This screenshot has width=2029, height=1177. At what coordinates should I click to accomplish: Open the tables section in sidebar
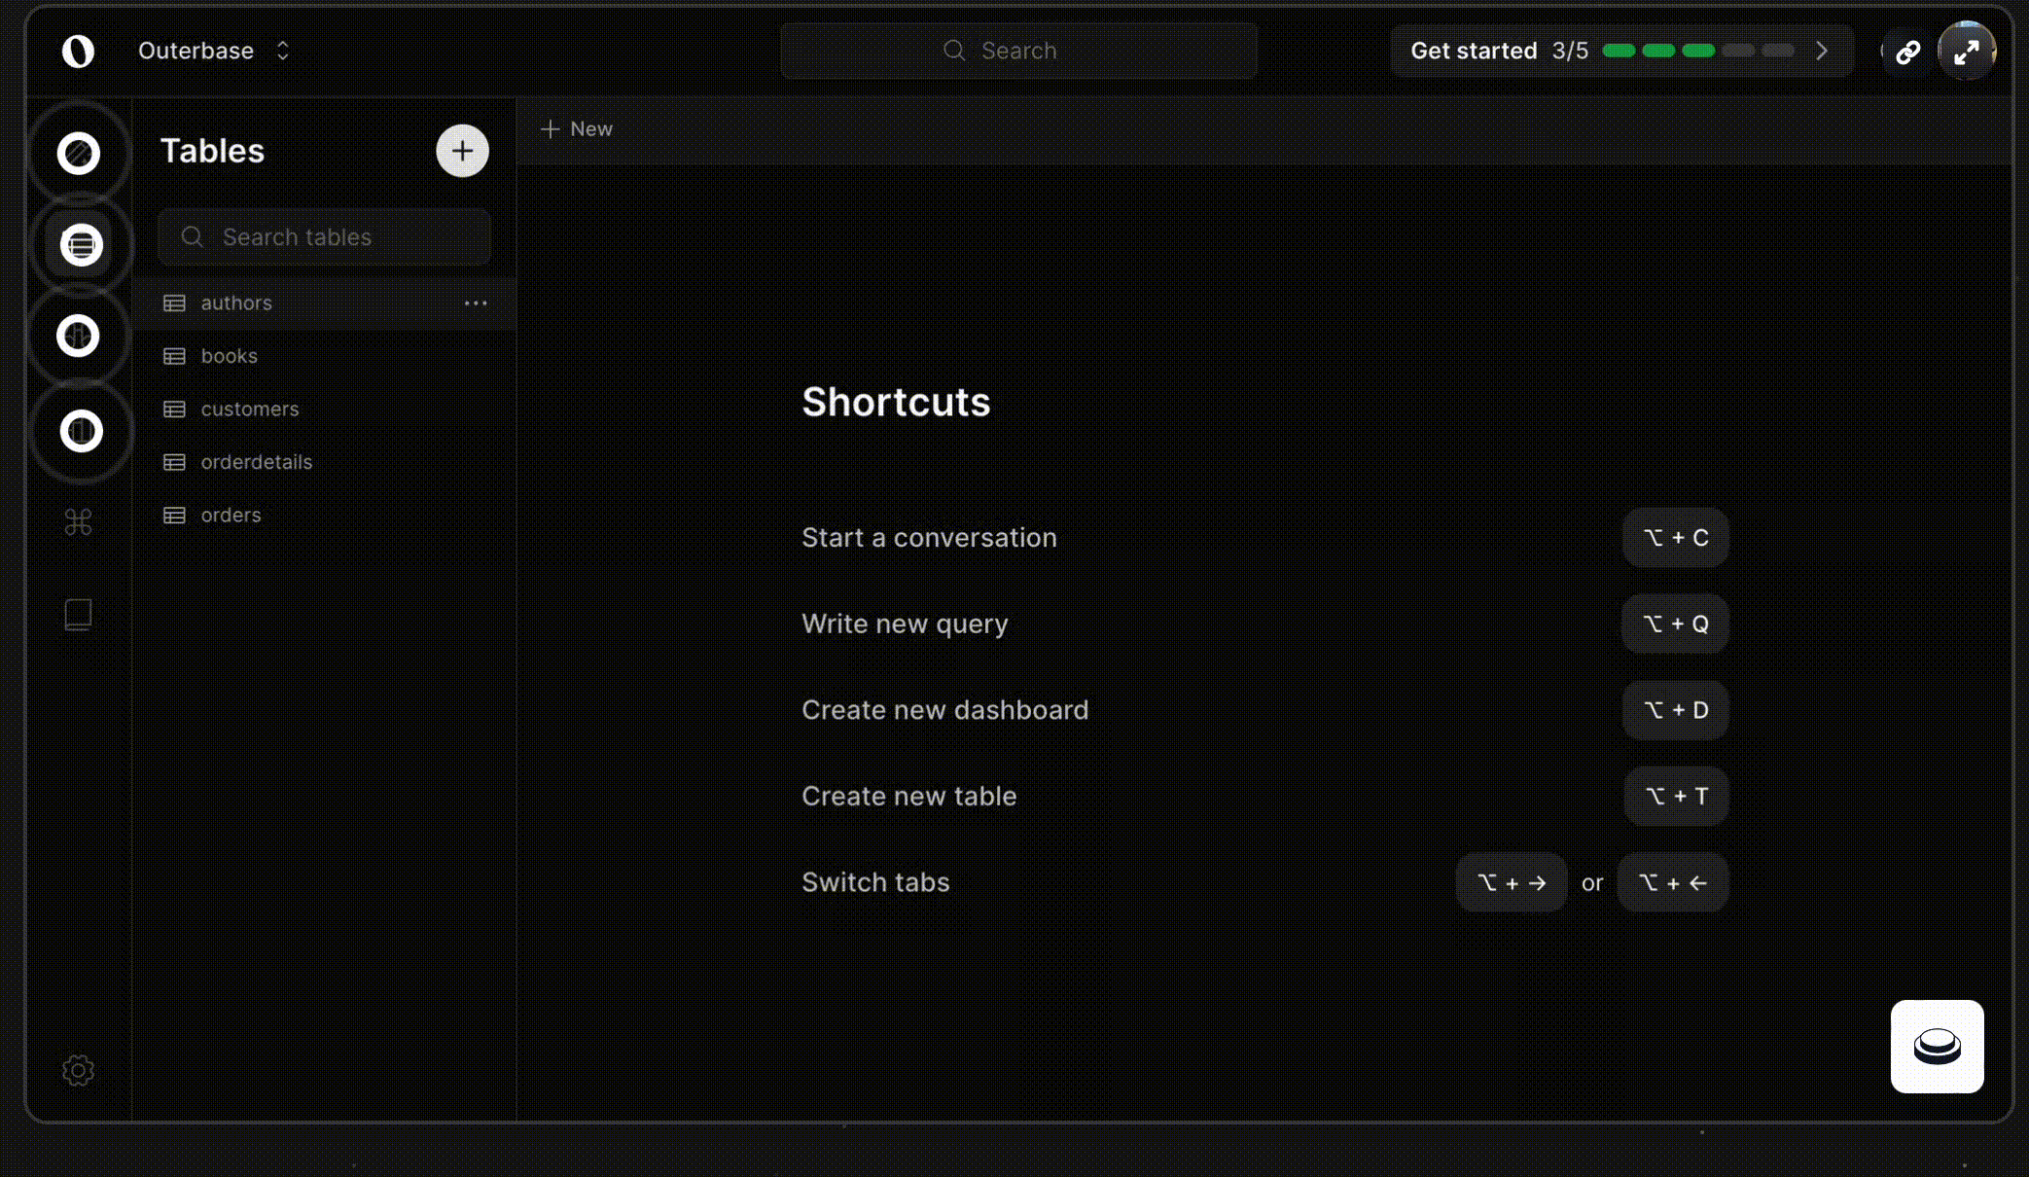pos(81,245)
